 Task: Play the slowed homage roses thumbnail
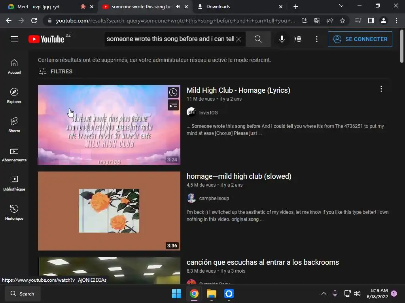pyautogui.click(x=109, y=211)
